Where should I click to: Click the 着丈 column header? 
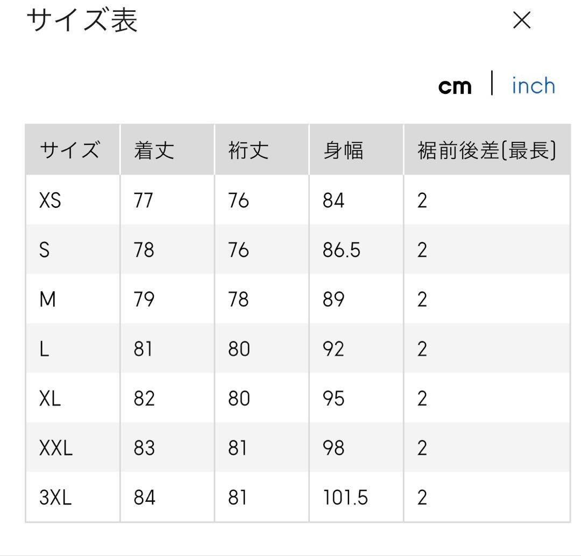tap(154, 151)
